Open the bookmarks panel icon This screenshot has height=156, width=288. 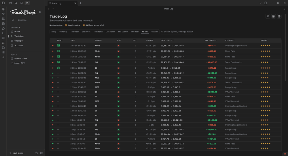click(22, 3)
